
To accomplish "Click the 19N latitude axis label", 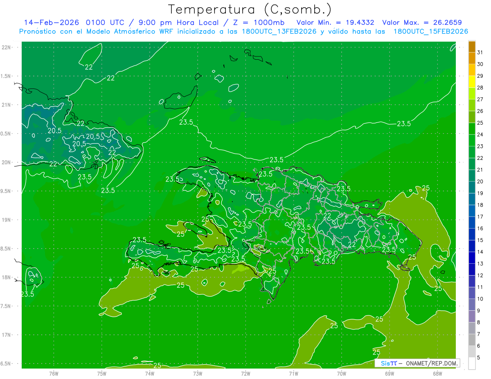I will click(x=7, y=220).
